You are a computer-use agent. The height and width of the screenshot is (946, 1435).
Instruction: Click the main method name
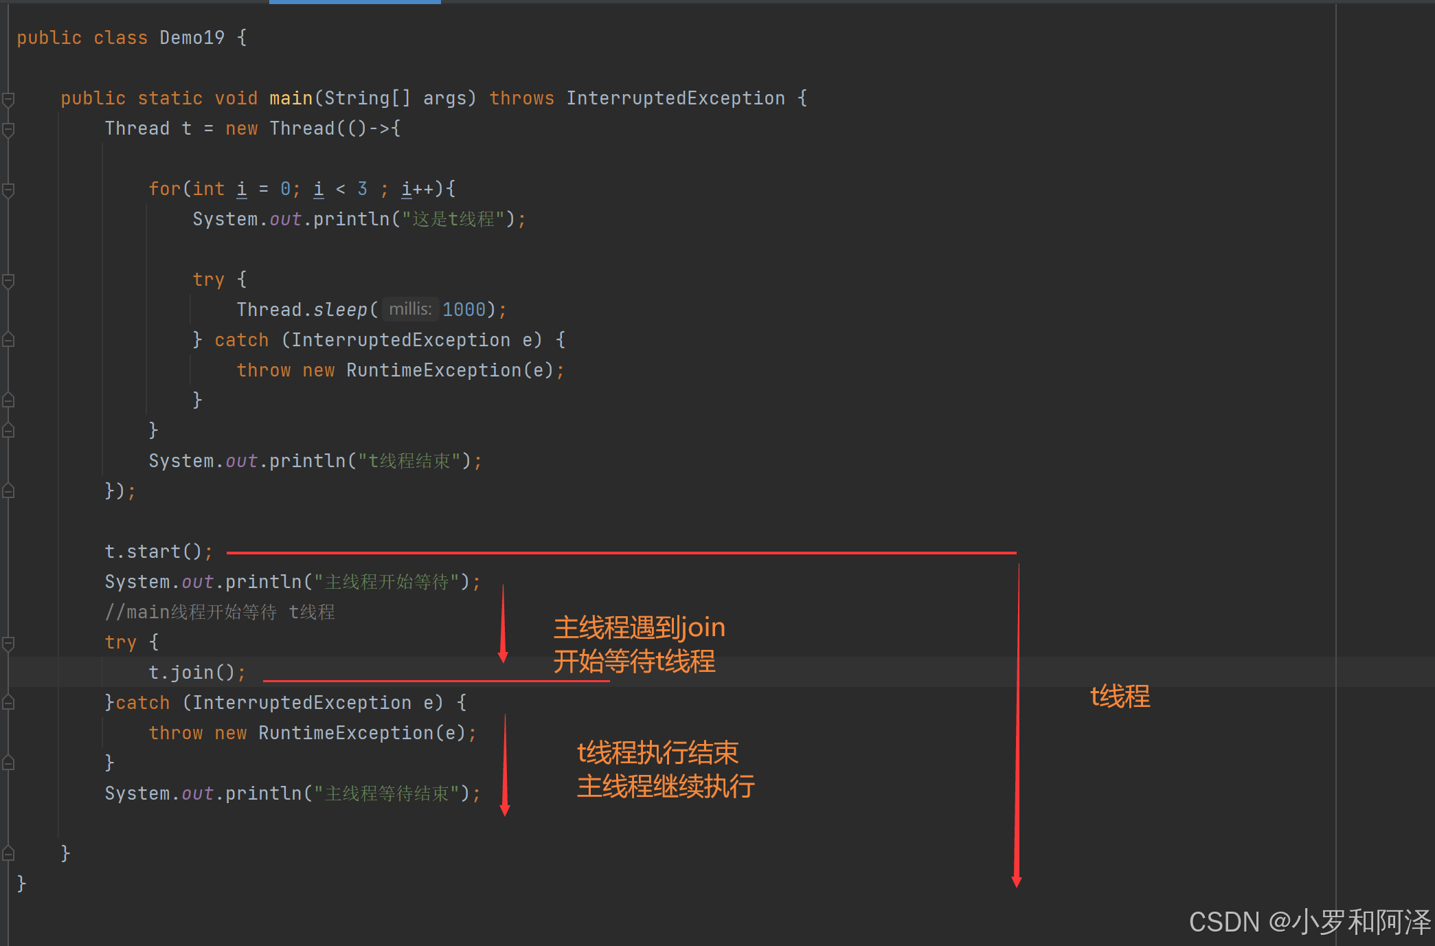(x=291, y=98)
